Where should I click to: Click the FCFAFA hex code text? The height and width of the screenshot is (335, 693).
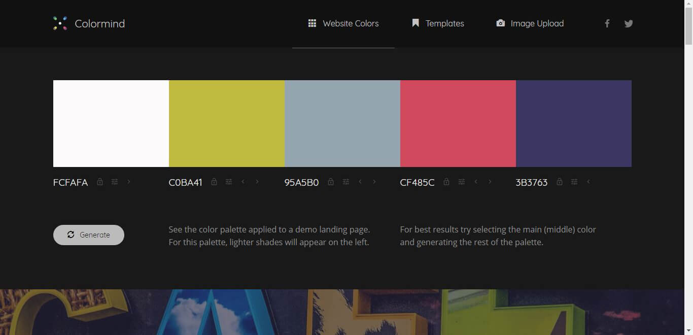point(71,183)
